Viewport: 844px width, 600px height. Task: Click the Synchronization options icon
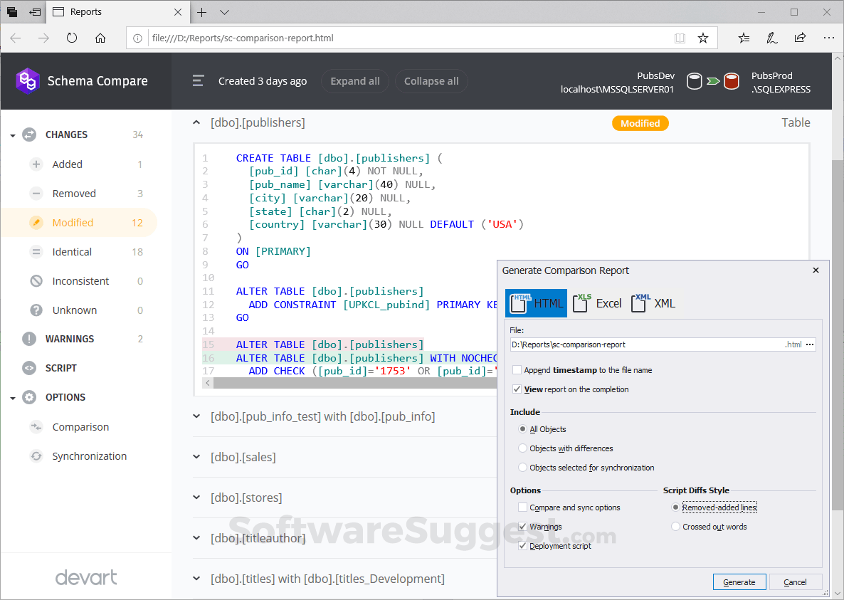pos(36,456)
